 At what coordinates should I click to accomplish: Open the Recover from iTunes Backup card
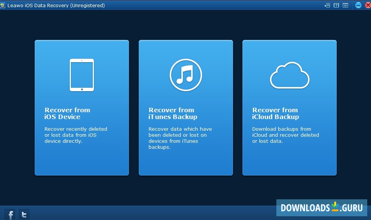pyautogui.click(x=186, y=108)
